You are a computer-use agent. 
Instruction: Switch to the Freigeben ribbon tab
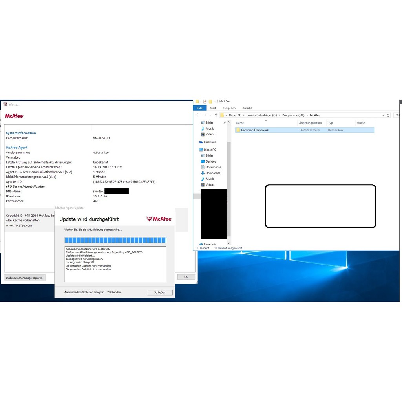229,108
